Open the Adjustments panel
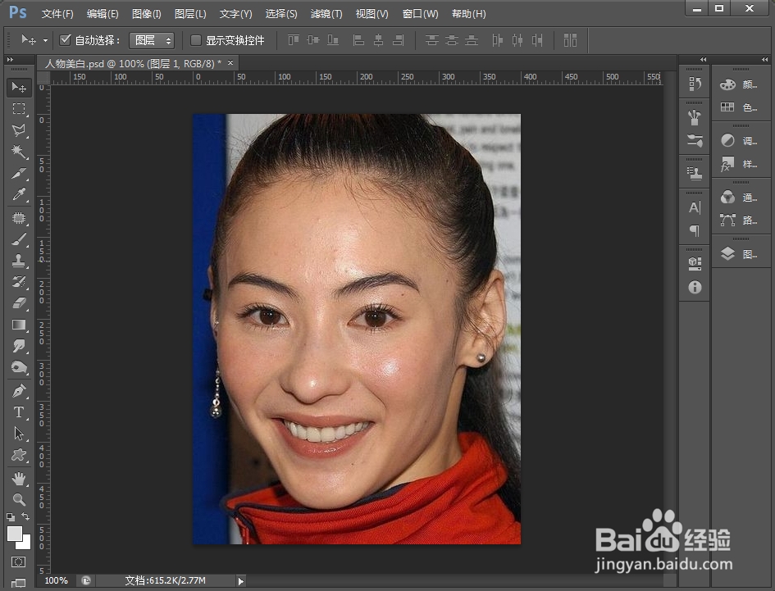Screen dimensions: 775x591 click(740, 141)
